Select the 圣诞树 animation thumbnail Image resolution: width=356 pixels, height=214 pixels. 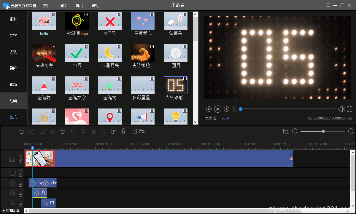110,85
